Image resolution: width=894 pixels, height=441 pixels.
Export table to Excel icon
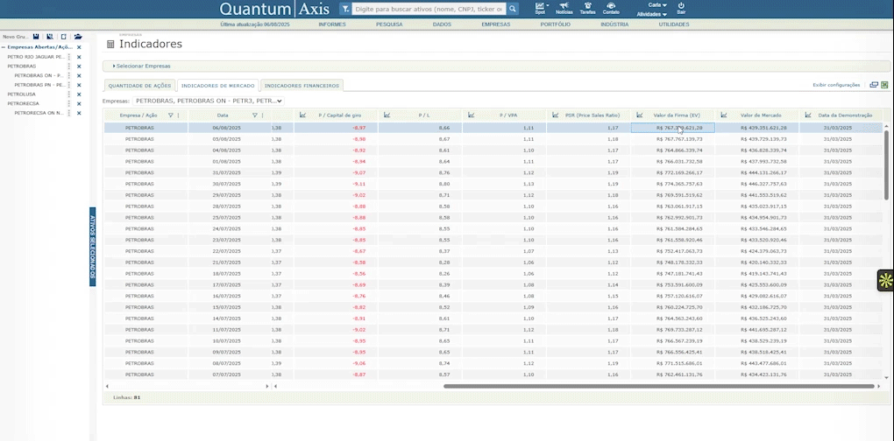click(x=885, y=85)
